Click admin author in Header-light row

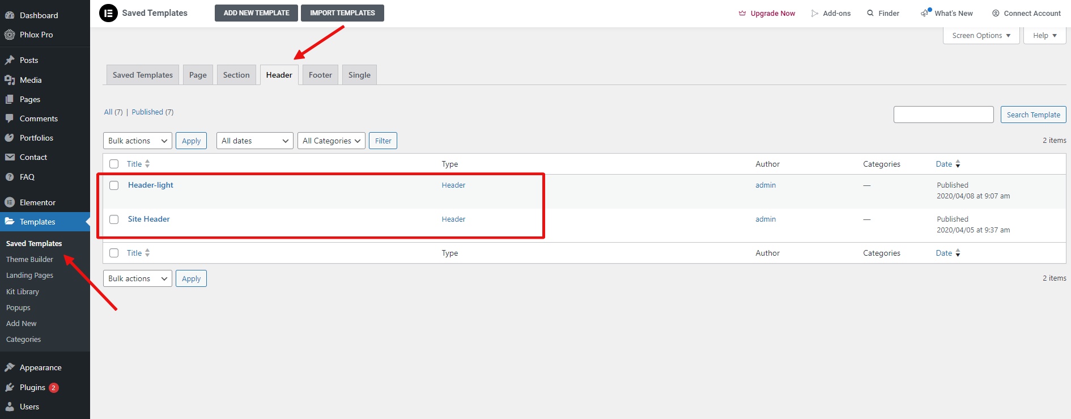(x=766, y=185)
